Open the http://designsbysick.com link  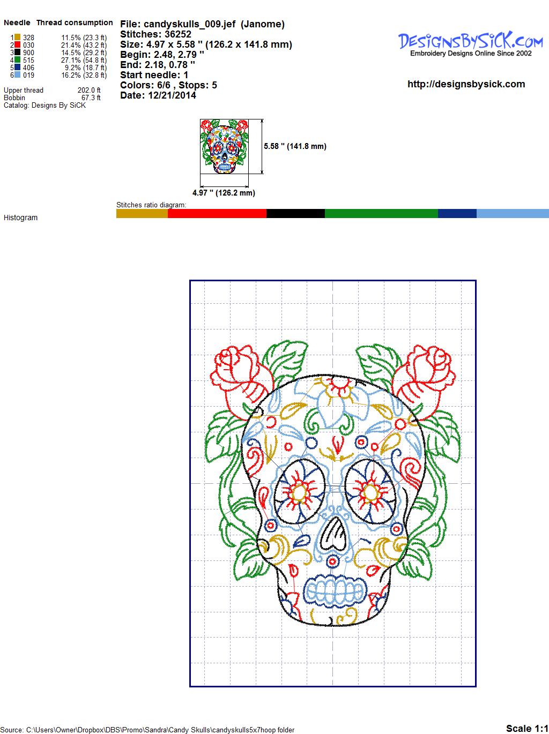466,84
